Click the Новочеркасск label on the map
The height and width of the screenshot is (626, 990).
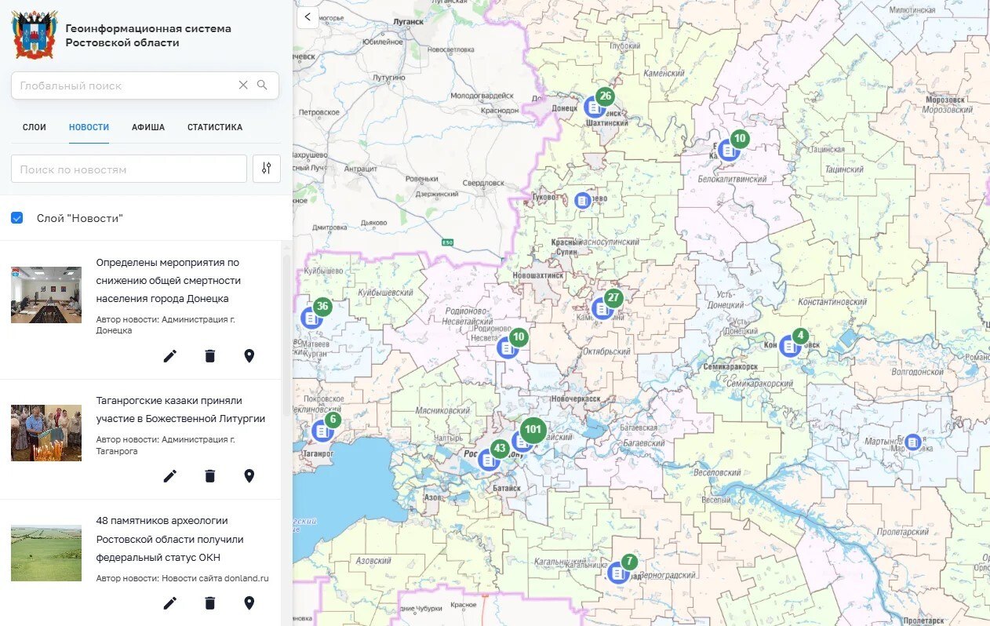[x=576, y=399]
